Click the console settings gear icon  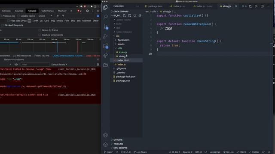(x=98, y=65)
